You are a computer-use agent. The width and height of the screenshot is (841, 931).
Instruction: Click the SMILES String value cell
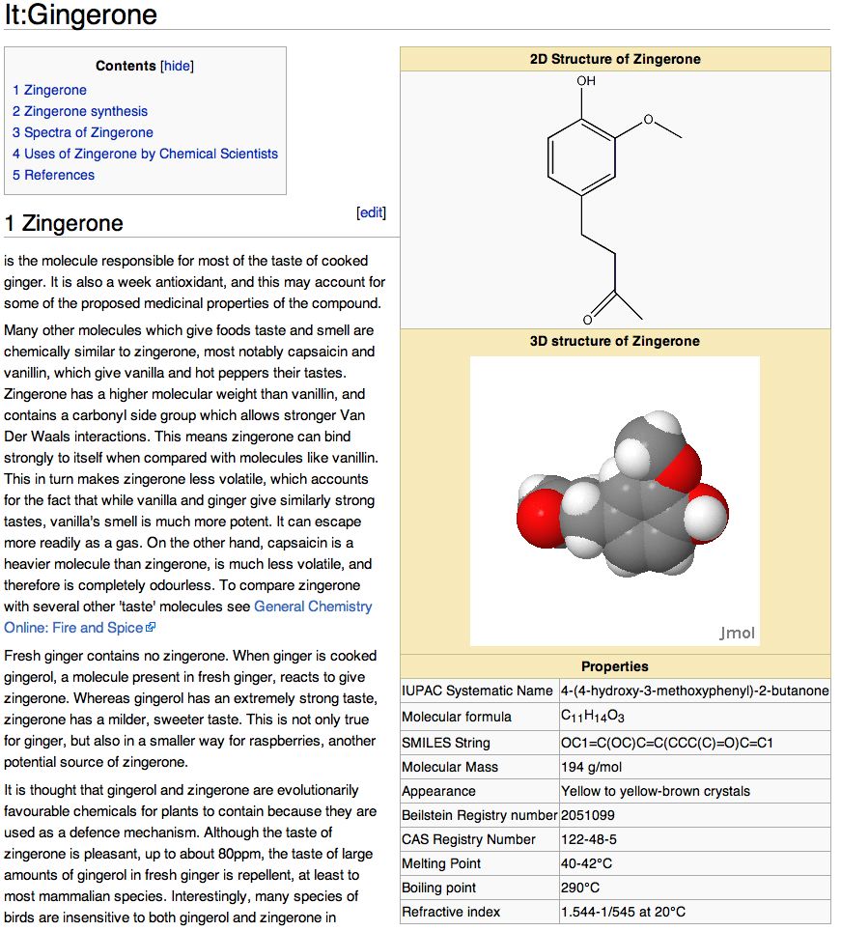[666, 742]
